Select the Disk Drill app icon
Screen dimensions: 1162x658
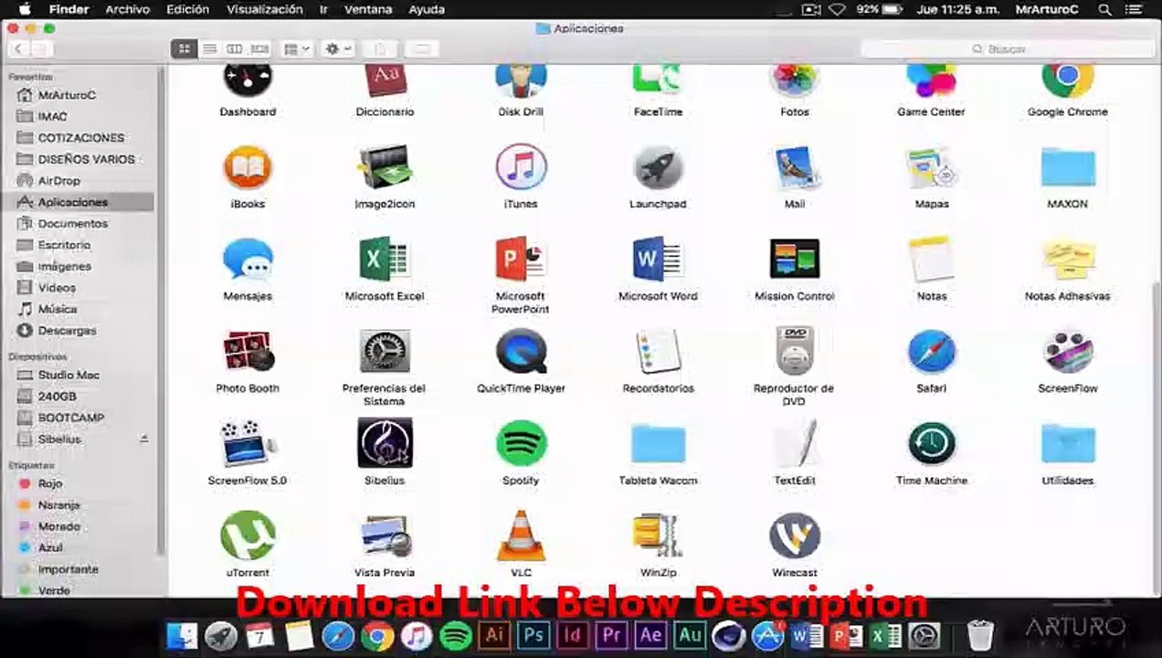[x=521, y=80]
